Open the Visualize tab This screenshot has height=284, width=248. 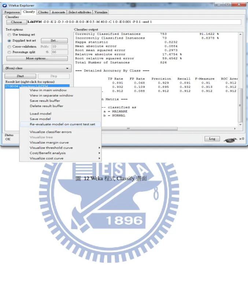[101, 12]
